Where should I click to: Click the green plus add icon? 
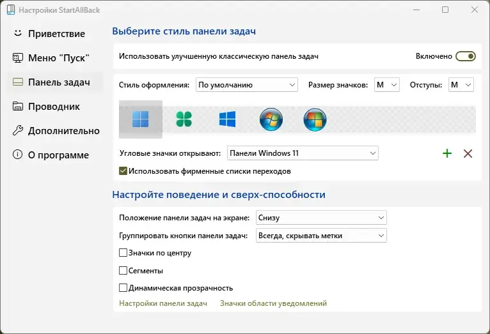click(447, 153)
